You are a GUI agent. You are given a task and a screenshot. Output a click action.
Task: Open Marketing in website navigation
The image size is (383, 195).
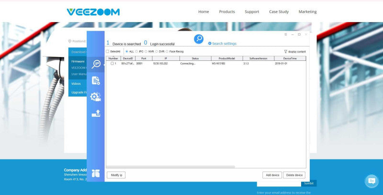coord(307,11)
